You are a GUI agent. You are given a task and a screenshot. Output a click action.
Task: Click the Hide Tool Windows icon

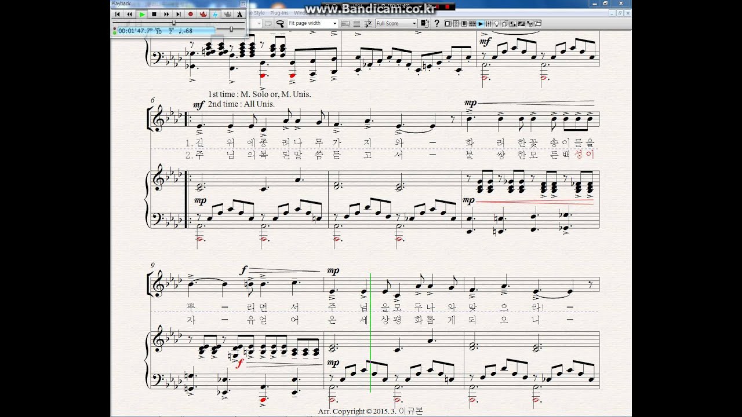coord(537,24)
